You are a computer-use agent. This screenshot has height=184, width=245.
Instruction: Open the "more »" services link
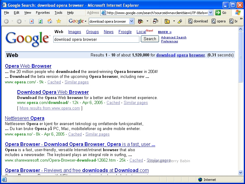[165, 32]
